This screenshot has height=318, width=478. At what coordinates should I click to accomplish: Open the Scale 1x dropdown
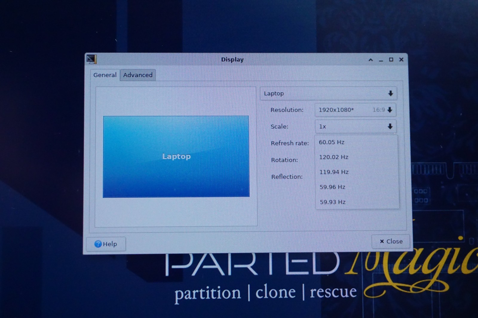tap(356, 126)
